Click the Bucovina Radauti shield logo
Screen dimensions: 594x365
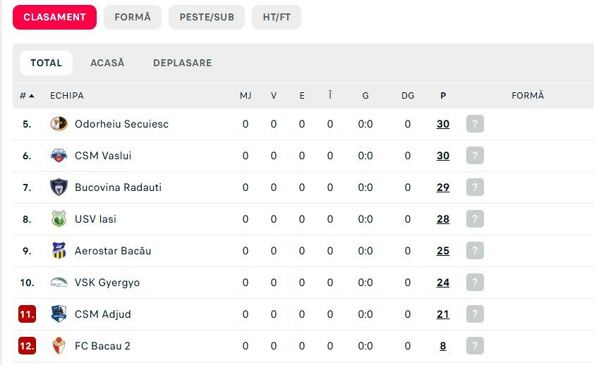click(x=59, y=187)
